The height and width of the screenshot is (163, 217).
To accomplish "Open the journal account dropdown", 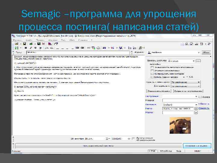I will (x=174, y=53).
